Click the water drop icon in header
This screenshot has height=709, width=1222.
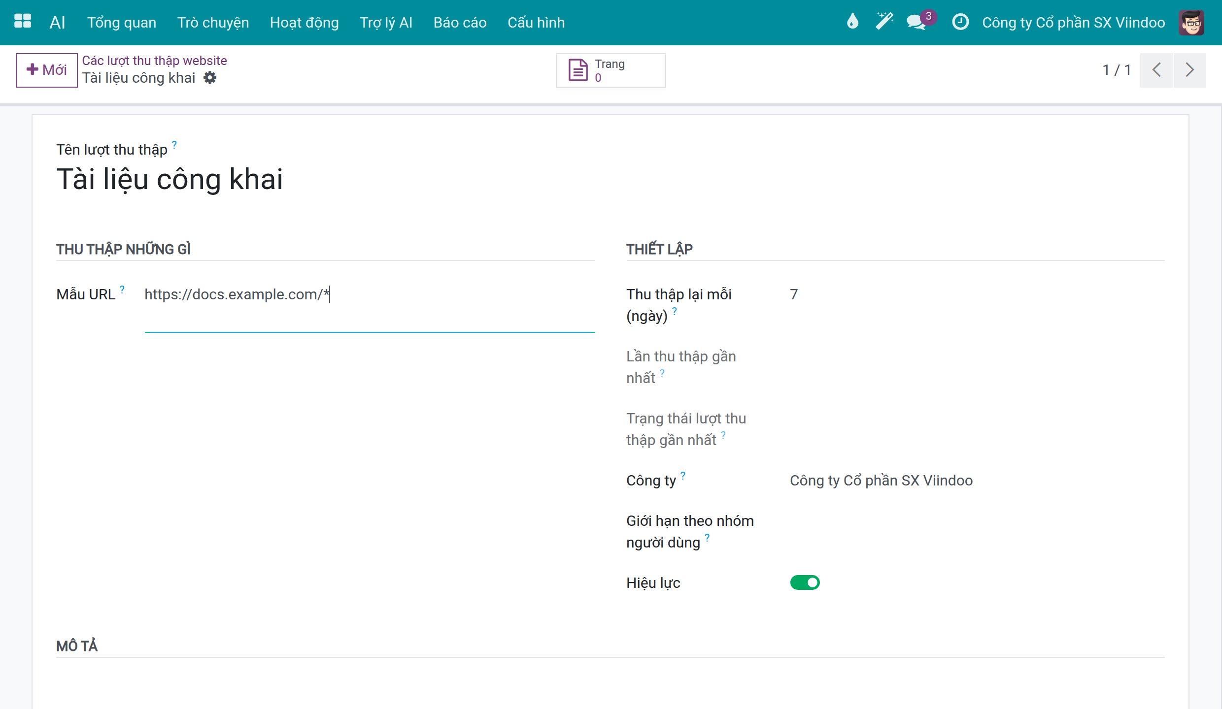click(x=852, y=22)
